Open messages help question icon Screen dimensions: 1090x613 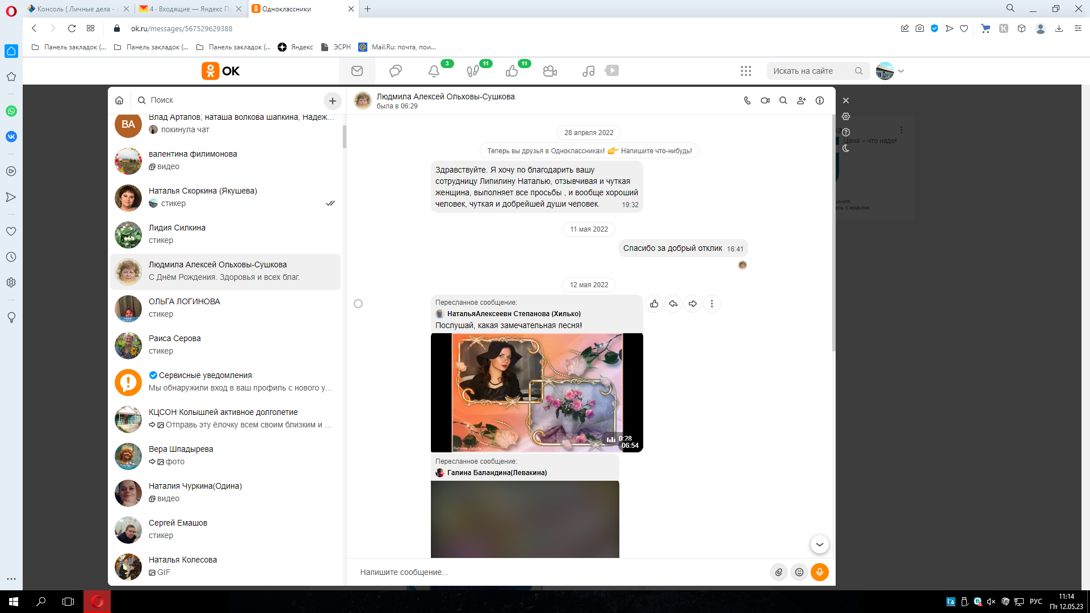click(846, 132)
